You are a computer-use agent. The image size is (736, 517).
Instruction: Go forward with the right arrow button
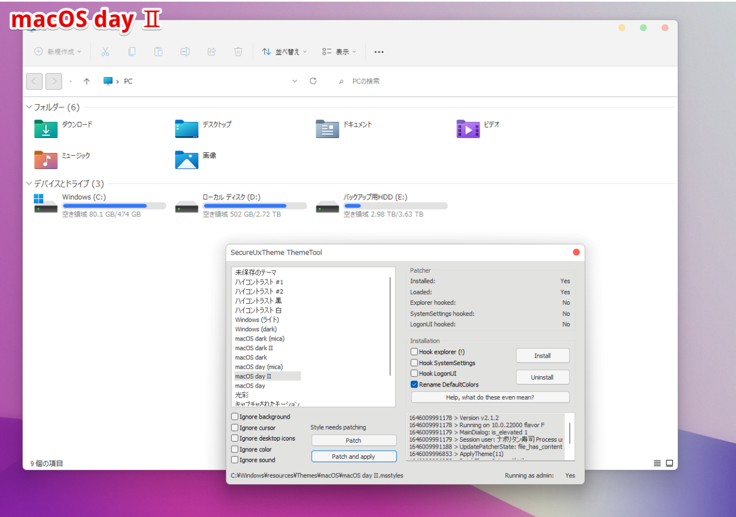[54, 81]
